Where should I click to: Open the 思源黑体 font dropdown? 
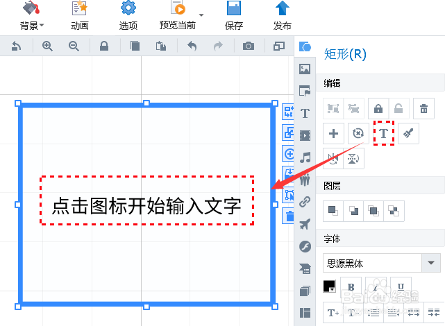coord(382,263)
